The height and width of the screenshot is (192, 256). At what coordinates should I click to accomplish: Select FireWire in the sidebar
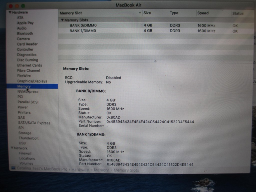(24, 76)
